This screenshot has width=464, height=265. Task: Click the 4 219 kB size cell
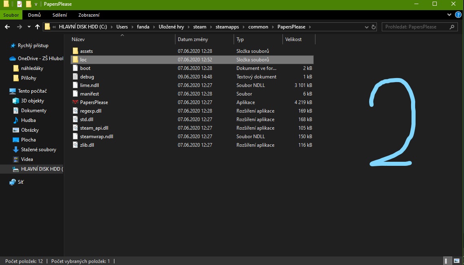point(303,102)
